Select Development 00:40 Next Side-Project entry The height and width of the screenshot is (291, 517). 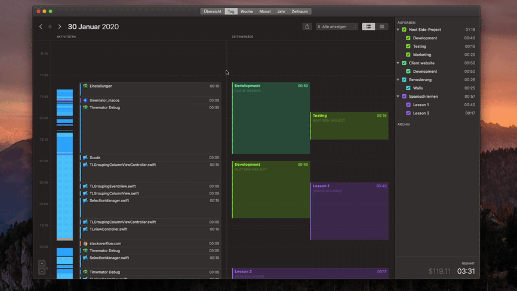pos(271,190)
